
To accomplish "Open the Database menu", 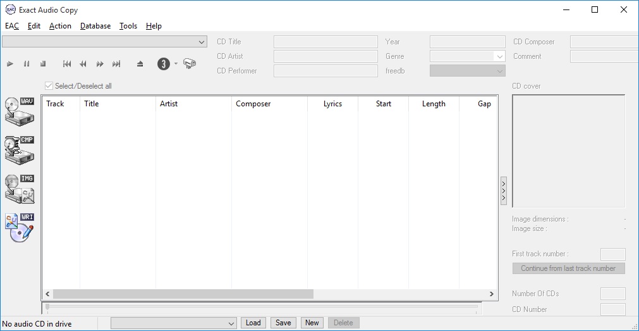I will [x=95, y=26].
